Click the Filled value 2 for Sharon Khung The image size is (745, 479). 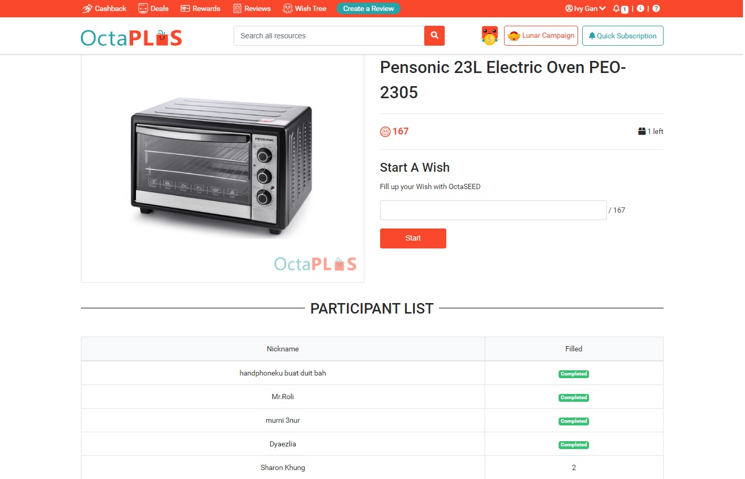click(x=574, y=467)
